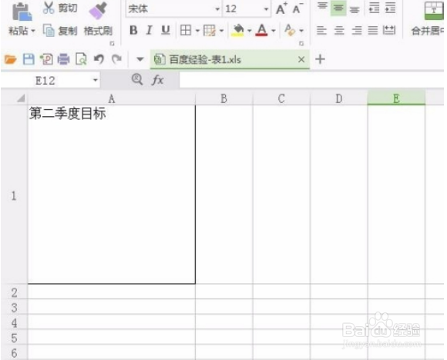Select column E header
This screenshot has width=447, height=360.
pos(396,98)
